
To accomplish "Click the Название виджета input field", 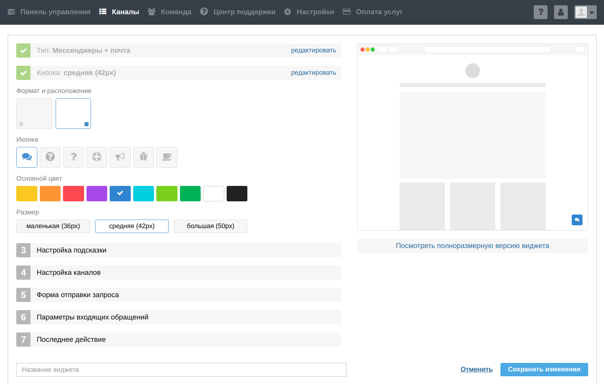I will tap(181, 370).
